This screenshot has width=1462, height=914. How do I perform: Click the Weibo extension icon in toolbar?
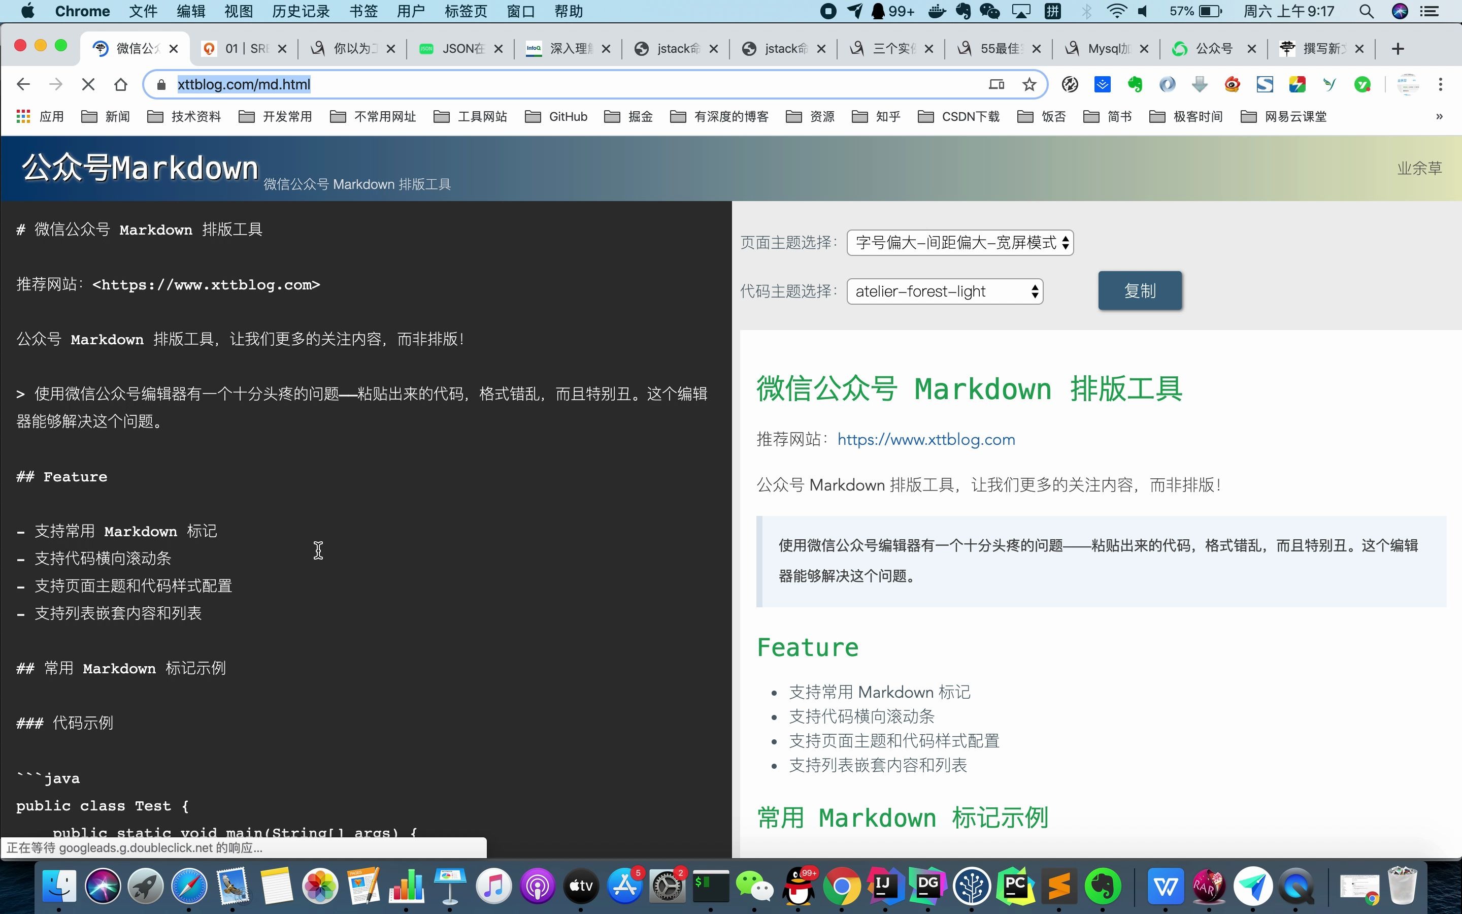click(x=1233, y=85)
